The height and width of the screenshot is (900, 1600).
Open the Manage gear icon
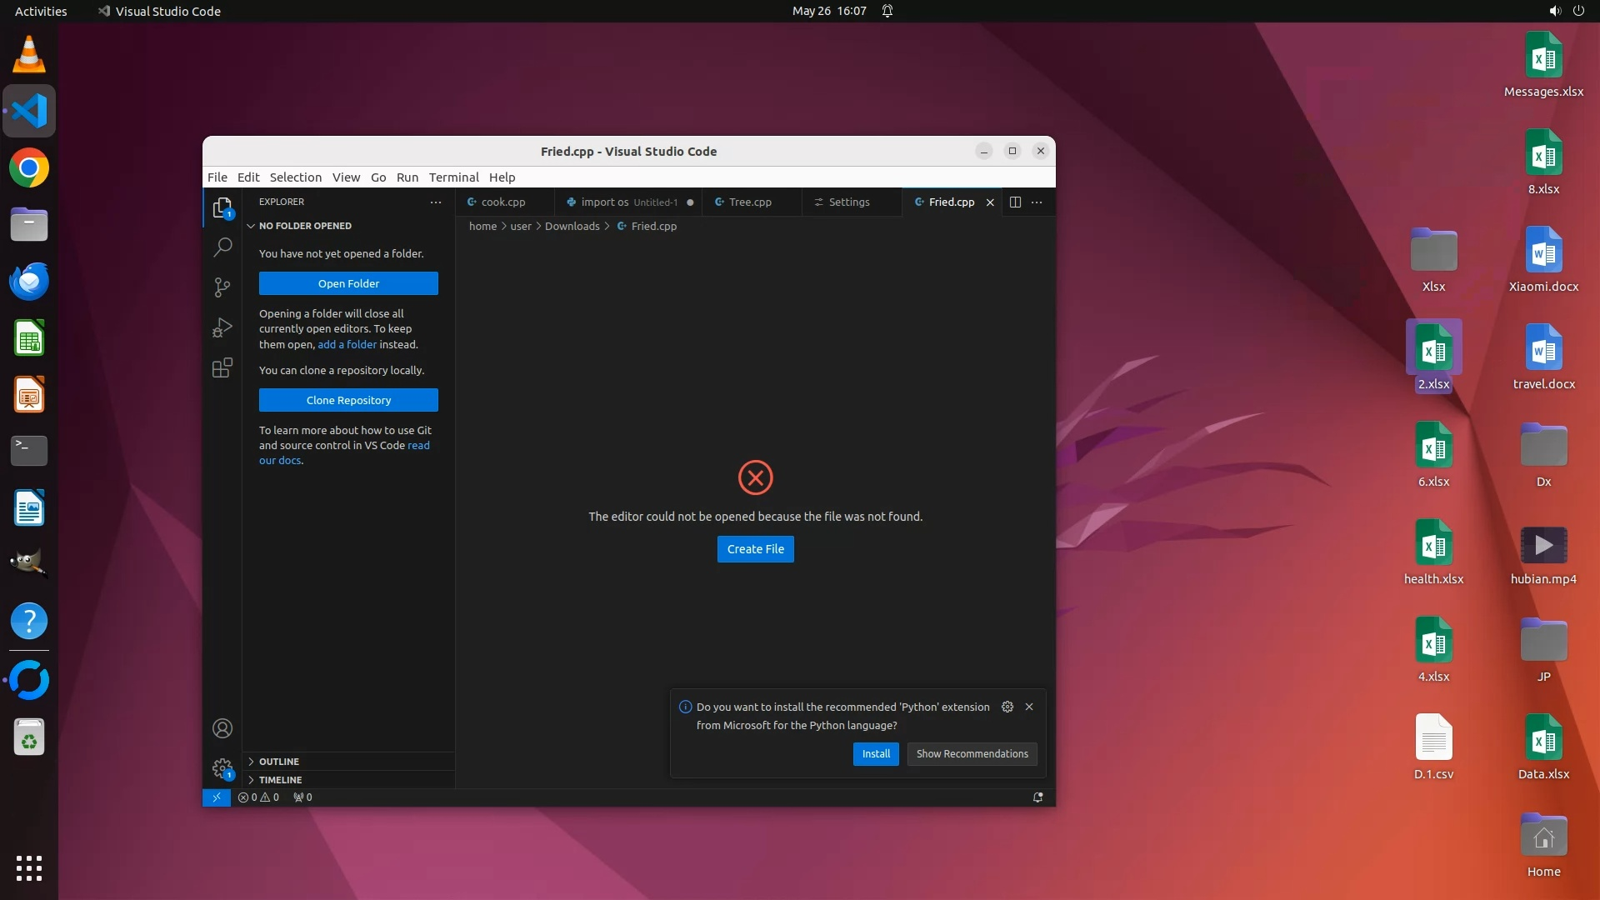point(222,767)
